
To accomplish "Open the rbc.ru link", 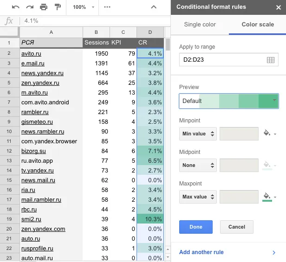I will click(x=29, y=210).
